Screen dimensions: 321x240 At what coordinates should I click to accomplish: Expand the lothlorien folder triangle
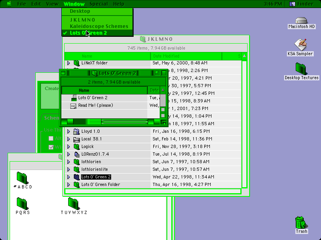[x=69, y=162]
